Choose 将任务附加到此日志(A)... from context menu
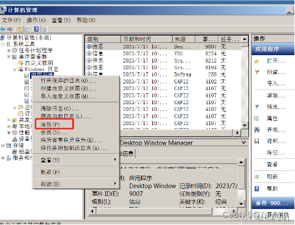Viewport: 295px width, 225px height. click(x=76, y=148)
